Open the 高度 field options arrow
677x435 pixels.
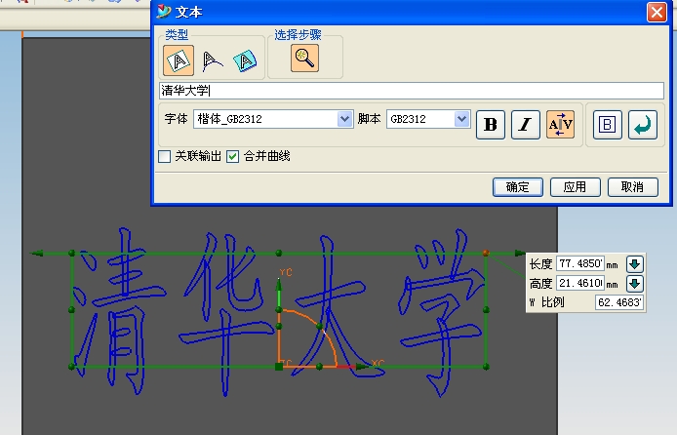[x=635, y=284]
